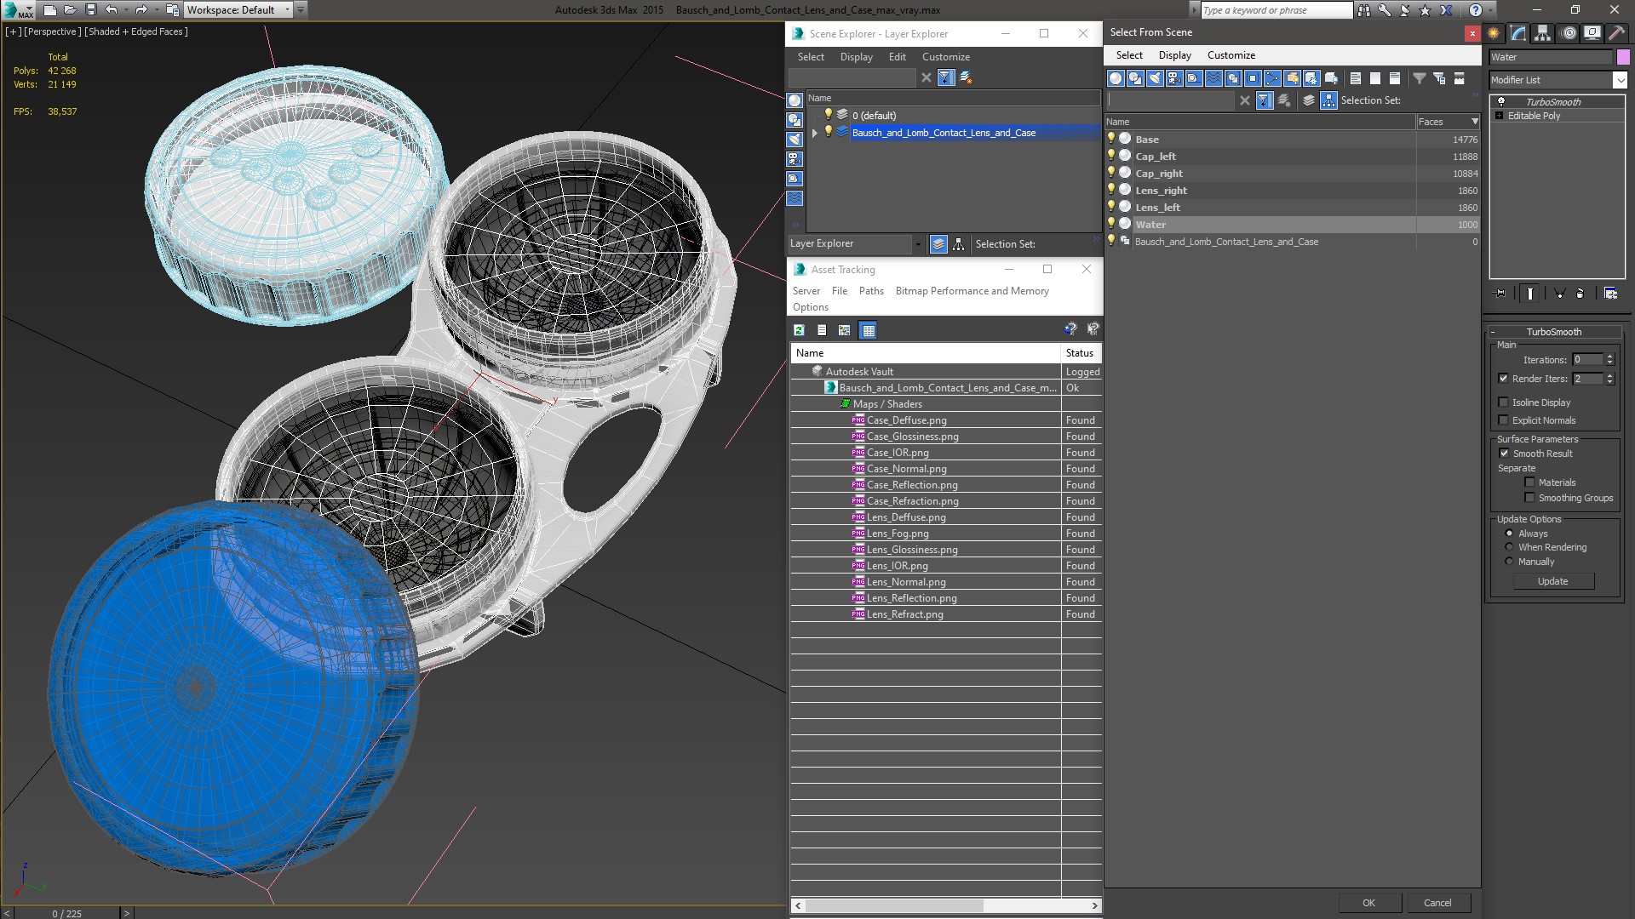Select the Always update option

[x=1509, y=534]
